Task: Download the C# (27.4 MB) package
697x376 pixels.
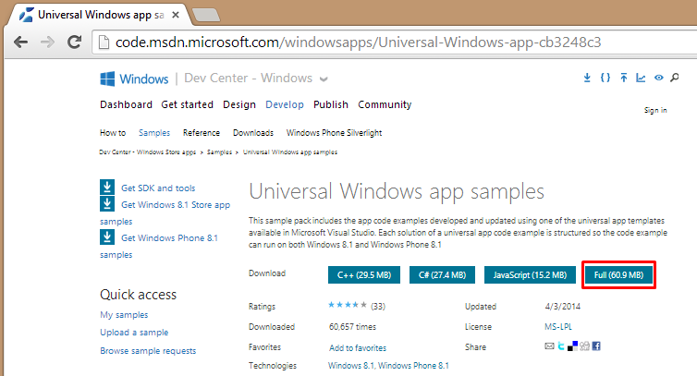Action: 442,274
